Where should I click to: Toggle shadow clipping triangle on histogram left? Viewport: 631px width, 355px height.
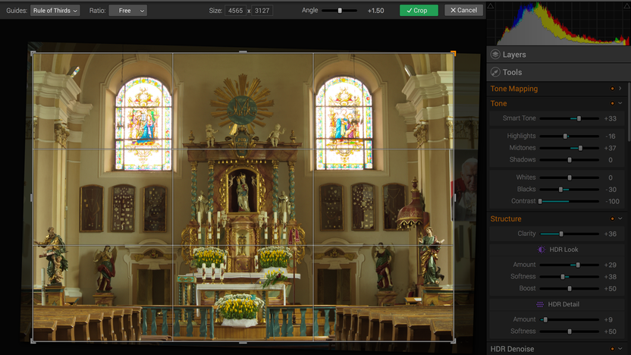pos(491,5)
